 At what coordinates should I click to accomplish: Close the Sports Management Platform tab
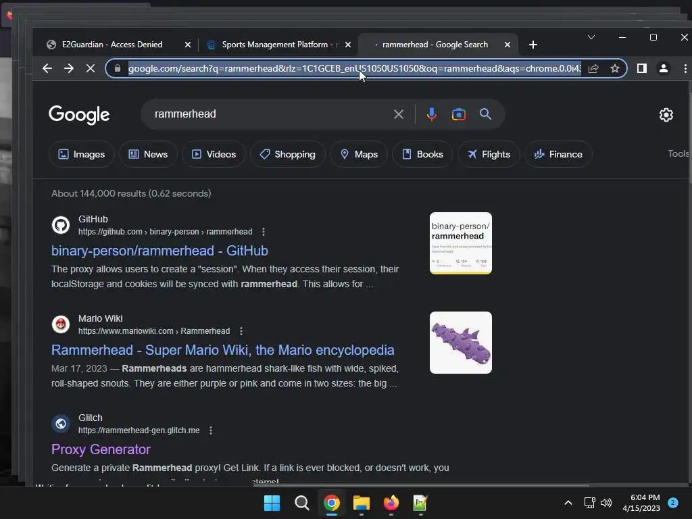pyautogui.click(x=348, y=45)
